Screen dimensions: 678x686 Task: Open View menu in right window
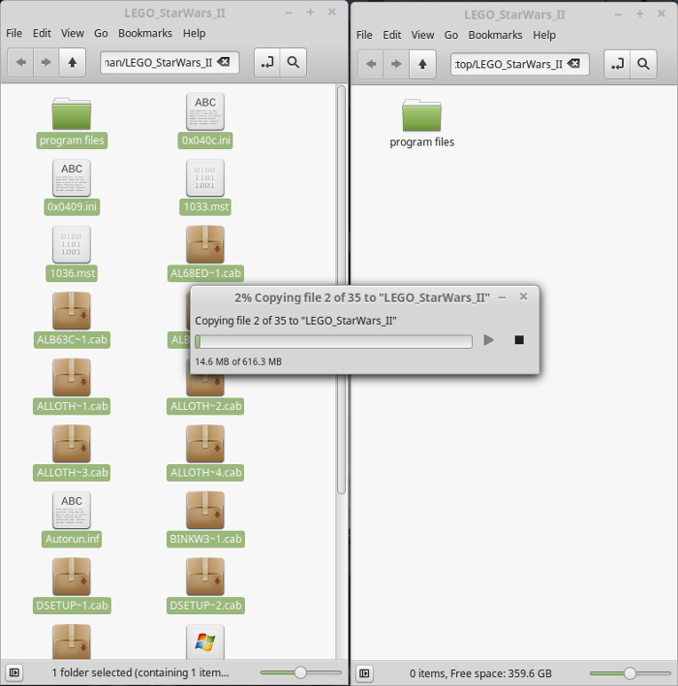(422, 35)
